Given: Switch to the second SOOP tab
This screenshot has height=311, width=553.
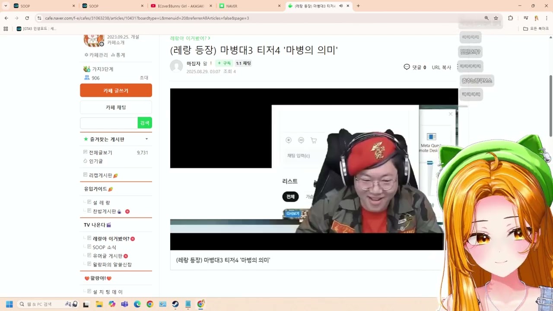Looking at the screenshot, I should (x=112, y=6).
